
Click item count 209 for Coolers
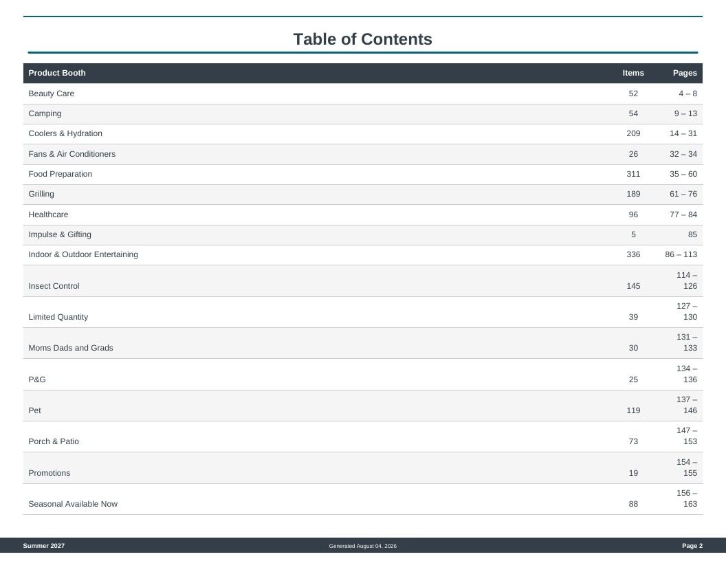click(633, 133)
